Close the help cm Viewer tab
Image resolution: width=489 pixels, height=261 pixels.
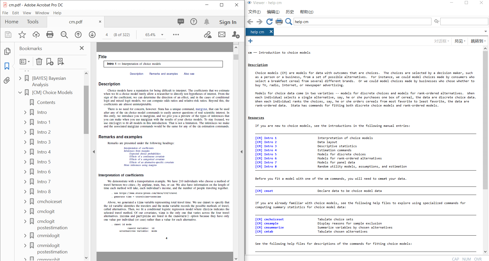271,32
